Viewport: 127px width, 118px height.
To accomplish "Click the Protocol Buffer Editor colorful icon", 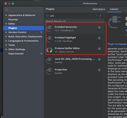I will [49, 50].
